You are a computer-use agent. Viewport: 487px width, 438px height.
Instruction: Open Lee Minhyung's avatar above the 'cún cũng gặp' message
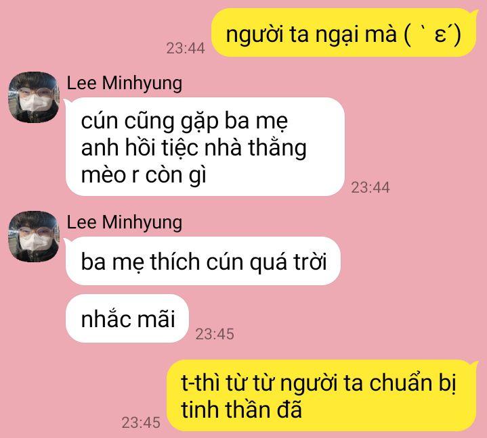34,97
